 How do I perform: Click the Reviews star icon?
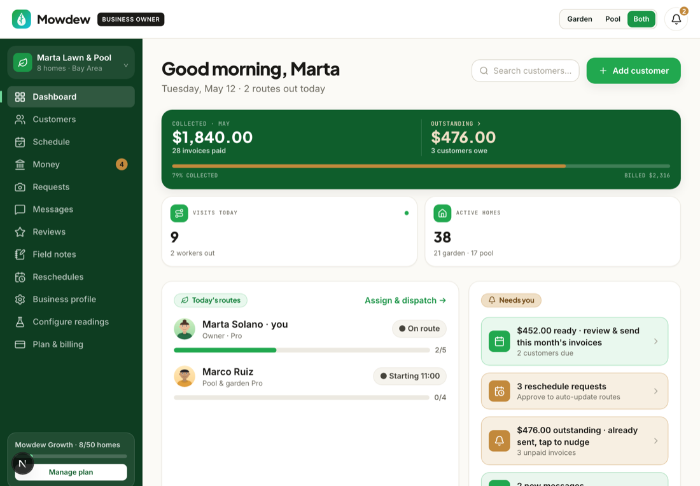(20, 232)
